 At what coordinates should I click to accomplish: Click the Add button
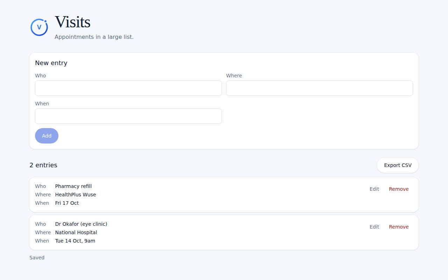pos(47,136)
